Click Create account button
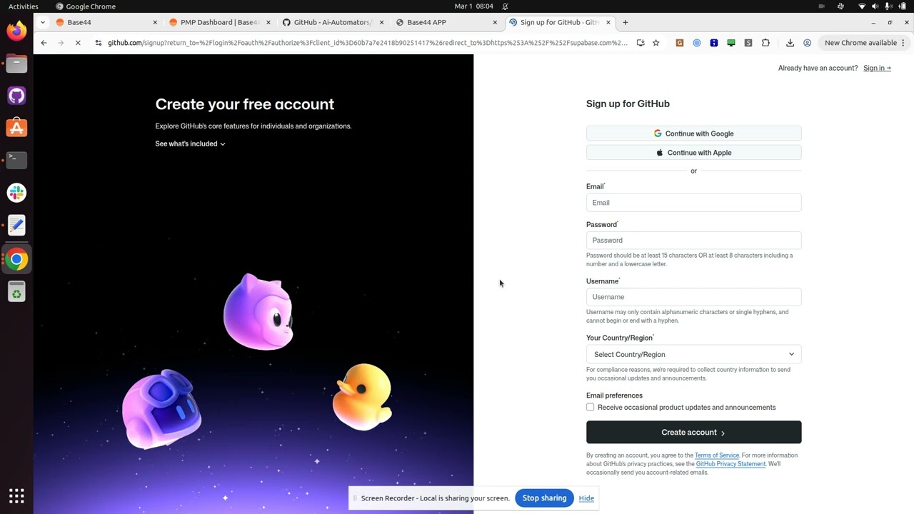Image resolution: width=914 pixels, height=514 pixels. [x=693, y=432]
